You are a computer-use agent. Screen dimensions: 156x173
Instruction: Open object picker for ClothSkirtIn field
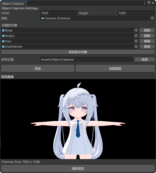pyautogui.click(x=136, y=46)
